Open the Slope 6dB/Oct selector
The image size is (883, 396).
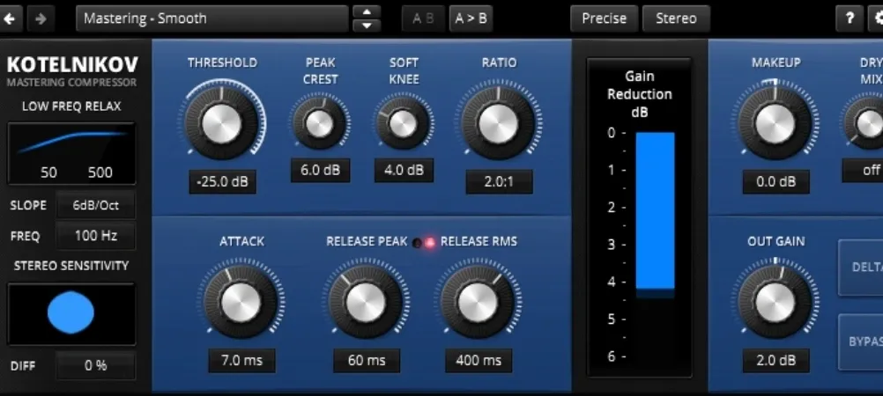click(95, 205)
